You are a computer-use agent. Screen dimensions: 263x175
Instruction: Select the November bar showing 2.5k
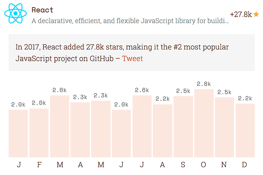tap(225, 127)
